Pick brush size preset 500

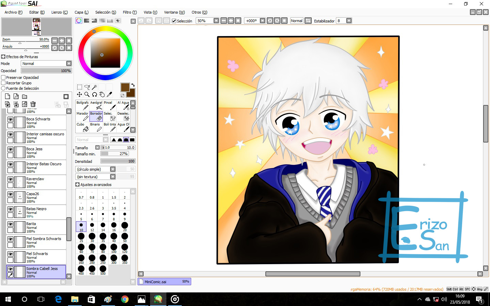point(103,270)
